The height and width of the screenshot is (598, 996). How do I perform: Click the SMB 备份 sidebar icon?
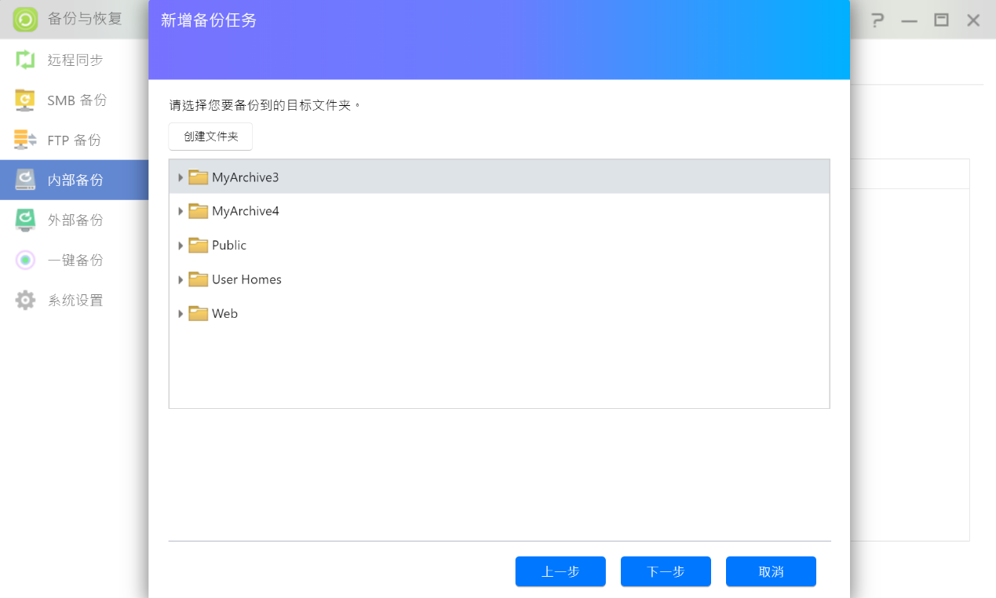25,100
